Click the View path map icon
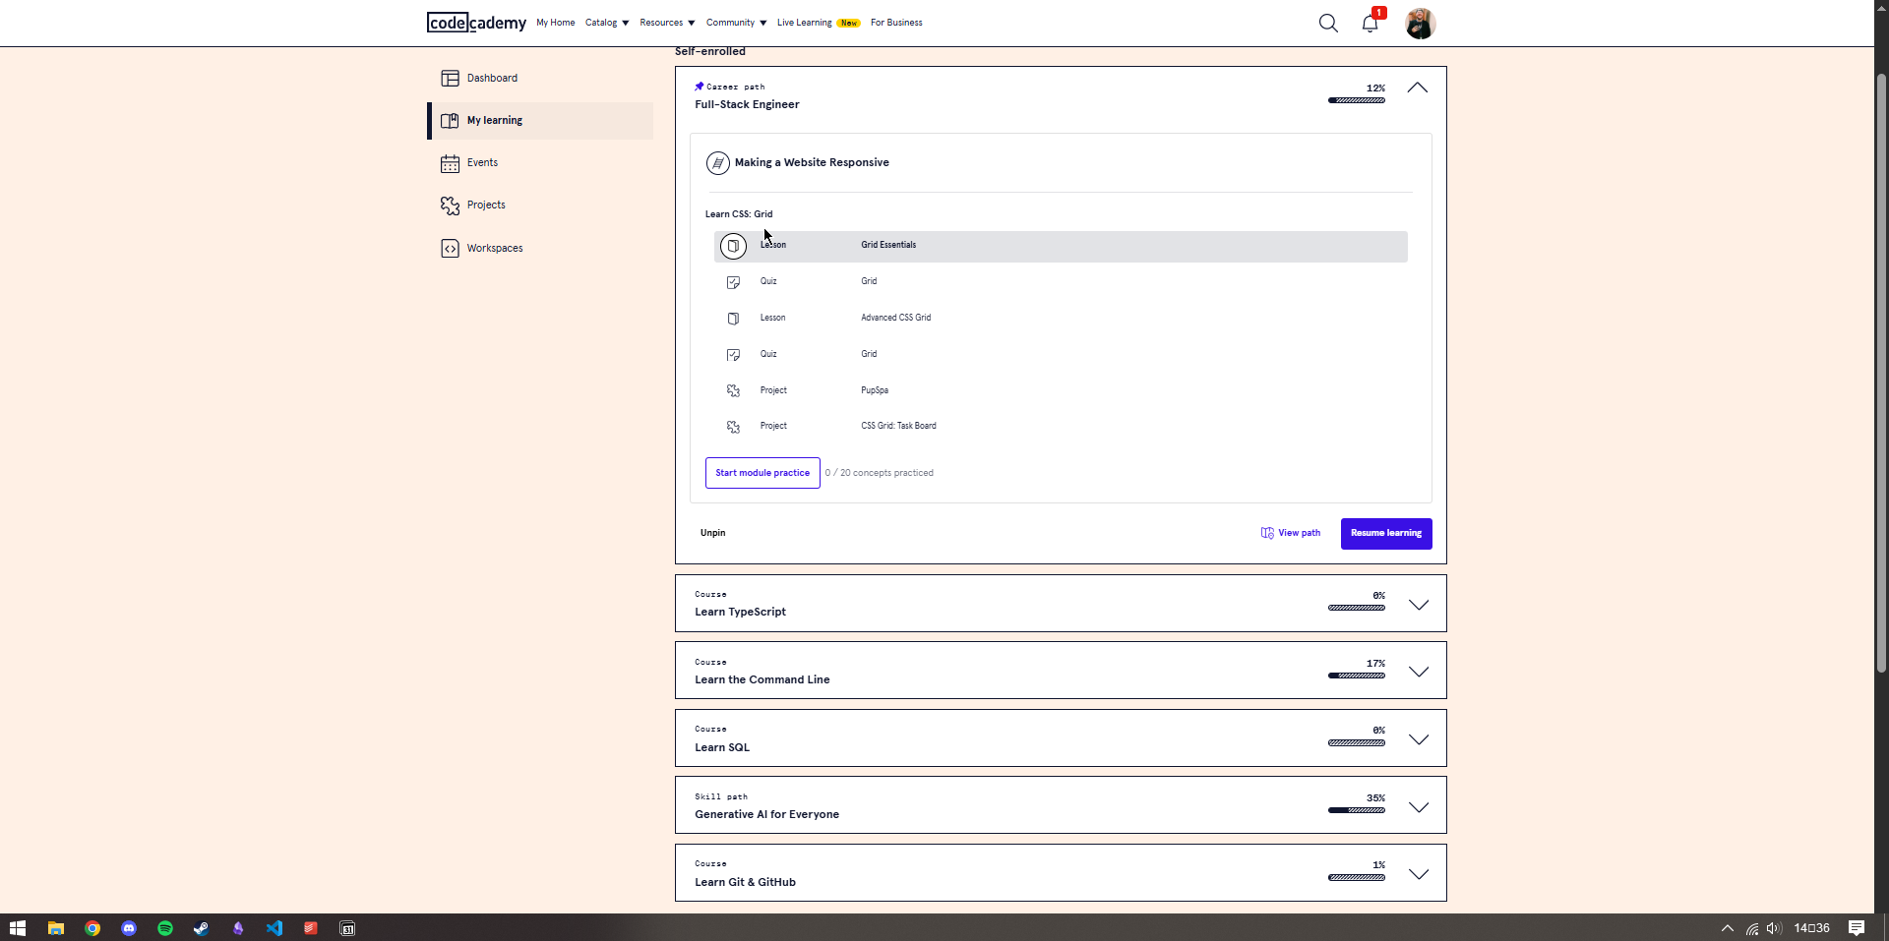This screenshot has width=1889, height=941. click(1267, 533)
